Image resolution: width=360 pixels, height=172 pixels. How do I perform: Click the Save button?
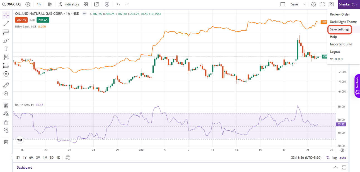pyautogui.click(x=294, y=4)
